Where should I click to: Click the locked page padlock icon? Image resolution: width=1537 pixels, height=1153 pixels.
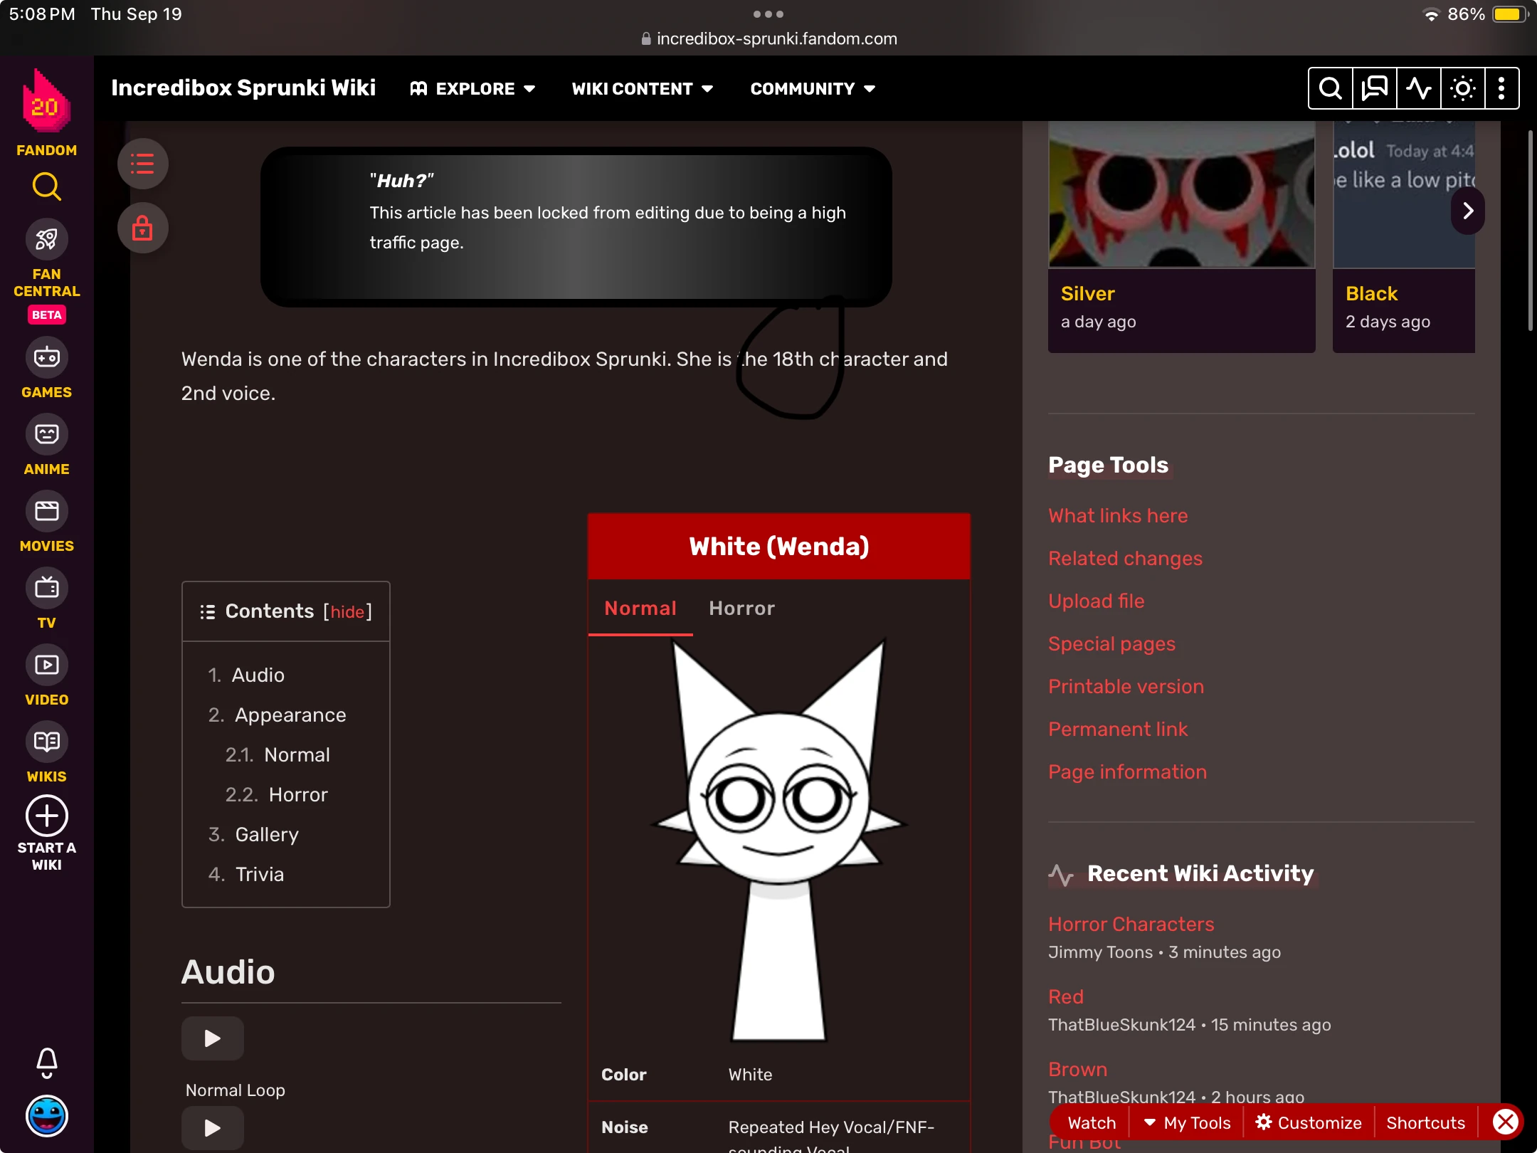[x=142, y=228]
